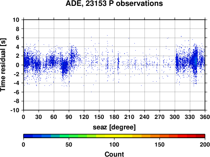Click the y-axis tick label 10

pos(16,20)
